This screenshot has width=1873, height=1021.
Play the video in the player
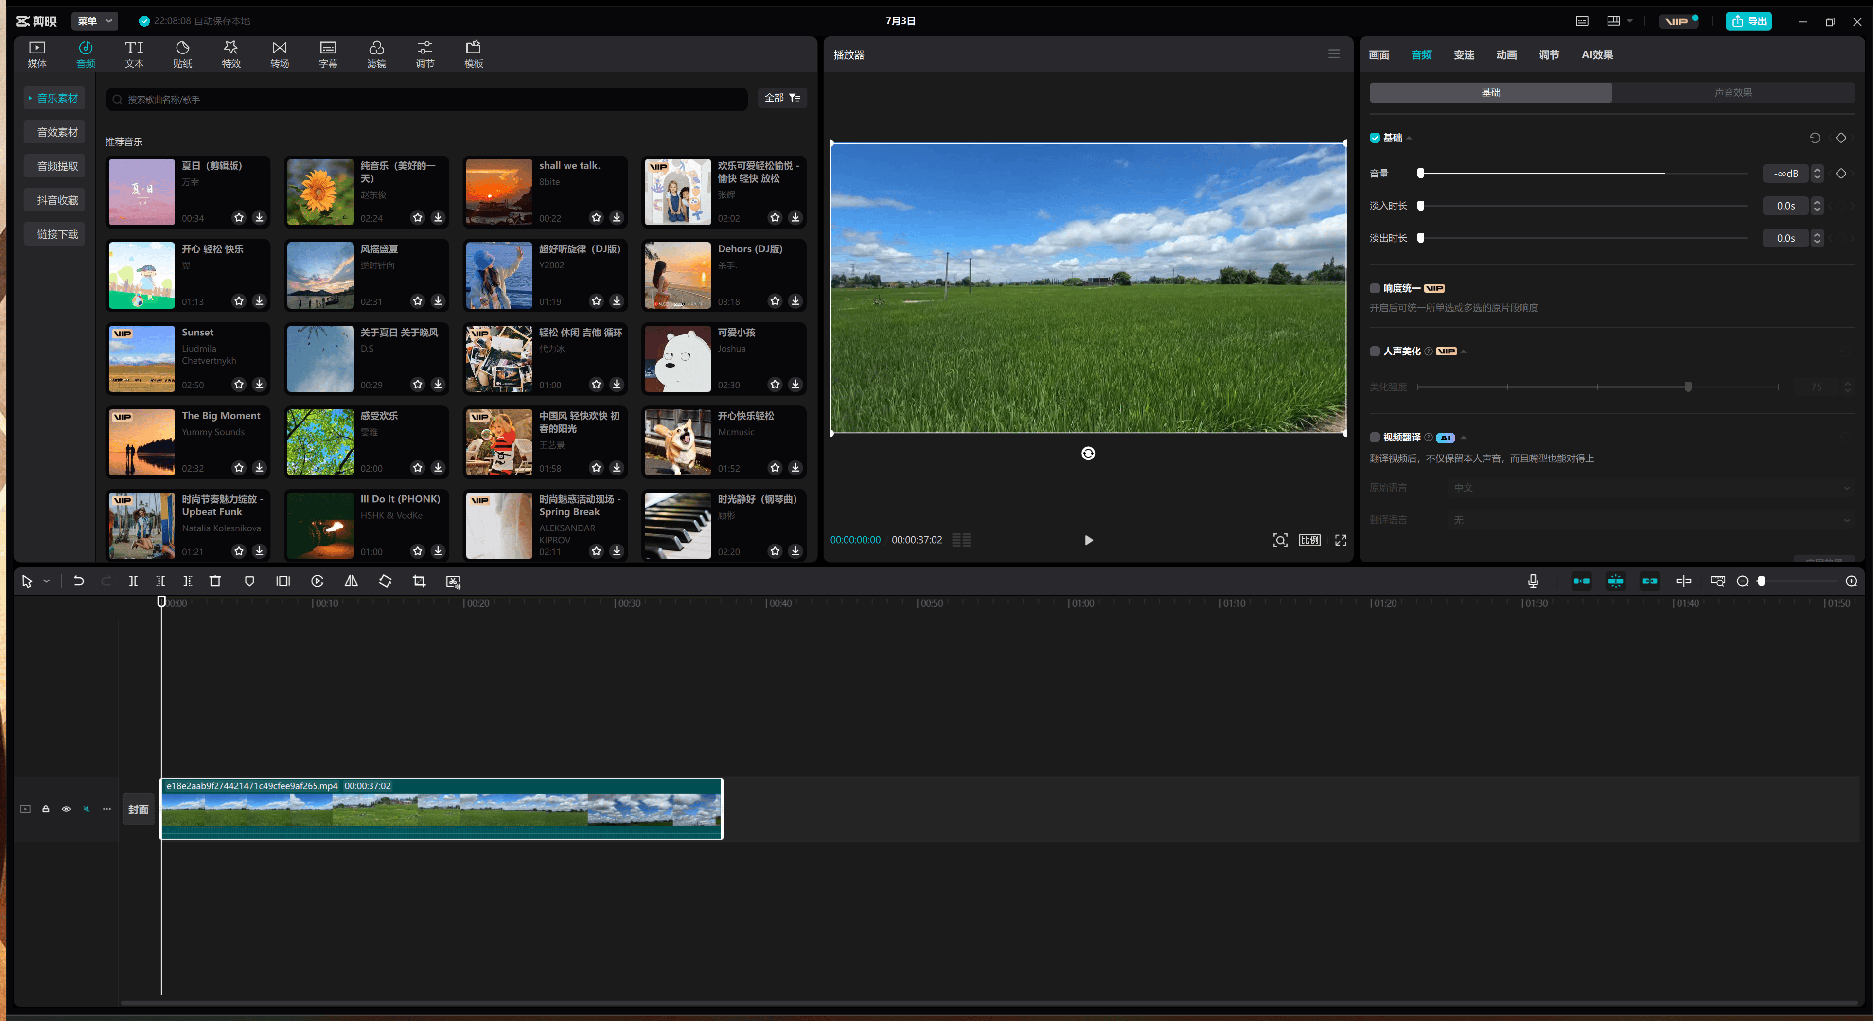[x=1089, y=540]
